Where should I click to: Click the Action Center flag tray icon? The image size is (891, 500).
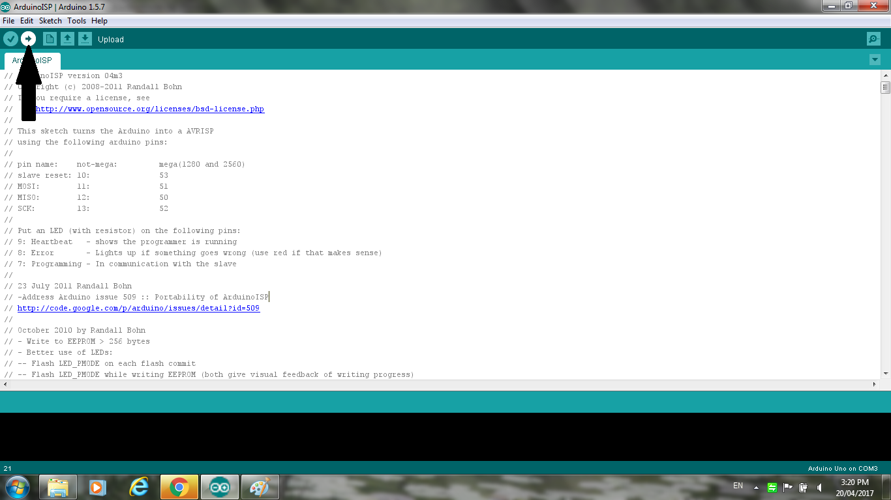click(788, 487)
